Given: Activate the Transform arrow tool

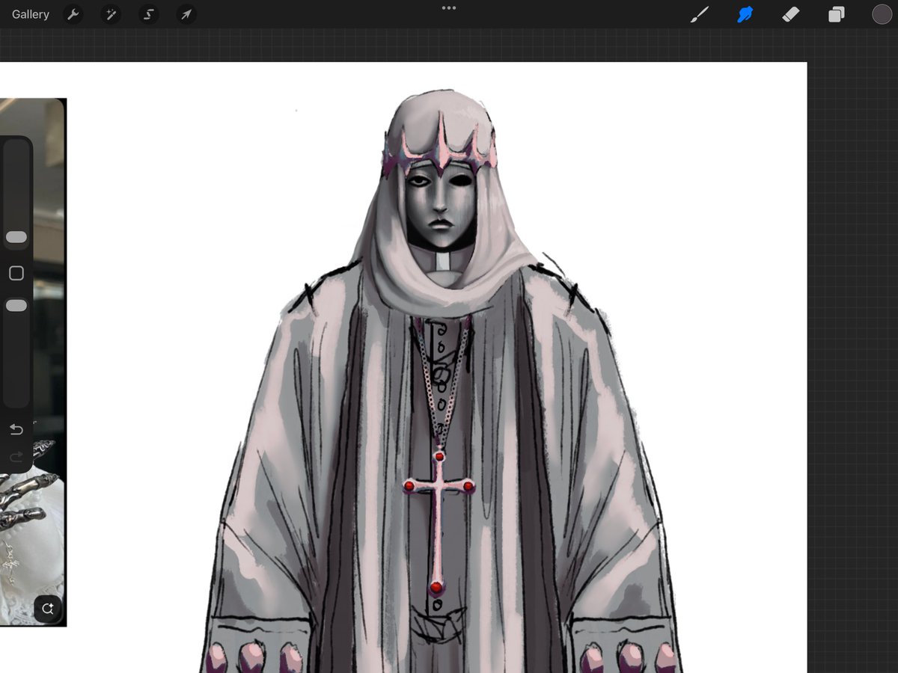Looking at the screenshot, I should click(x=186, y=14).
